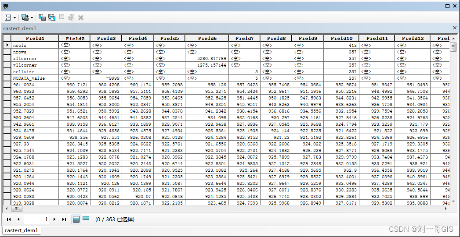
Task: Click the 413 value cell
Action: [341, 46]
